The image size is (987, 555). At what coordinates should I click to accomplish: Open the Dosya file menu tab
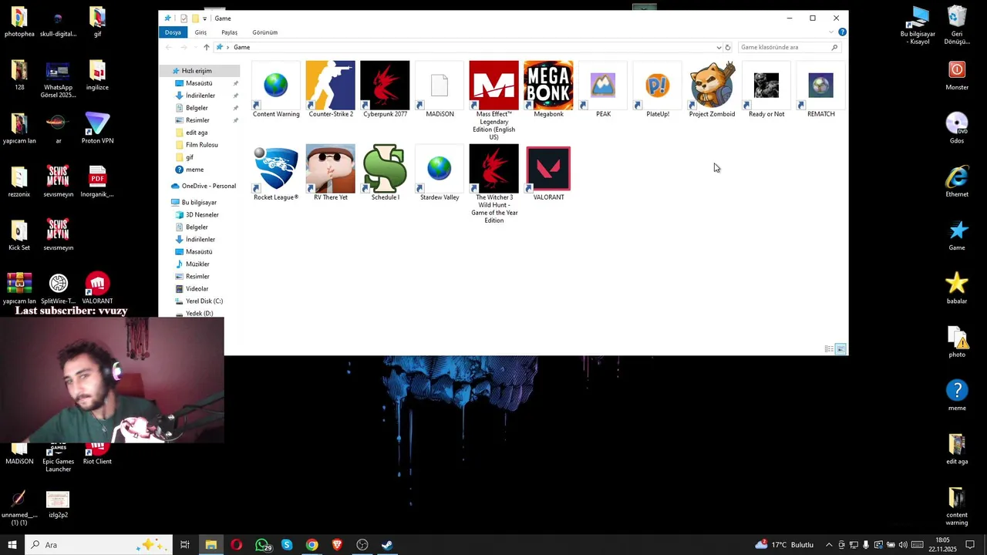tap(173, 32)
